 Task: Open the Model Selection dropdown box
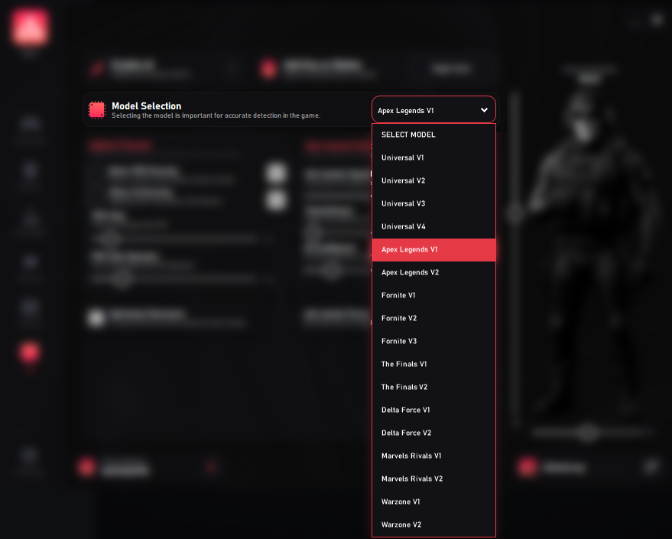click(x=433, y=109)
